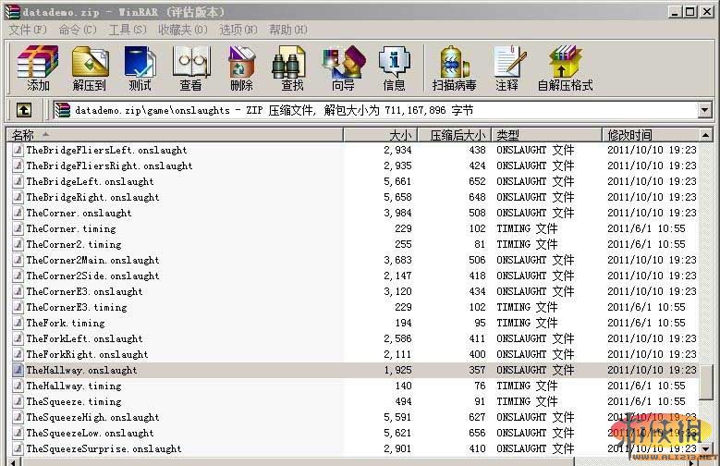
Task: Click the 解压到 (Extract To) icon
Action: tap(90, 67)
